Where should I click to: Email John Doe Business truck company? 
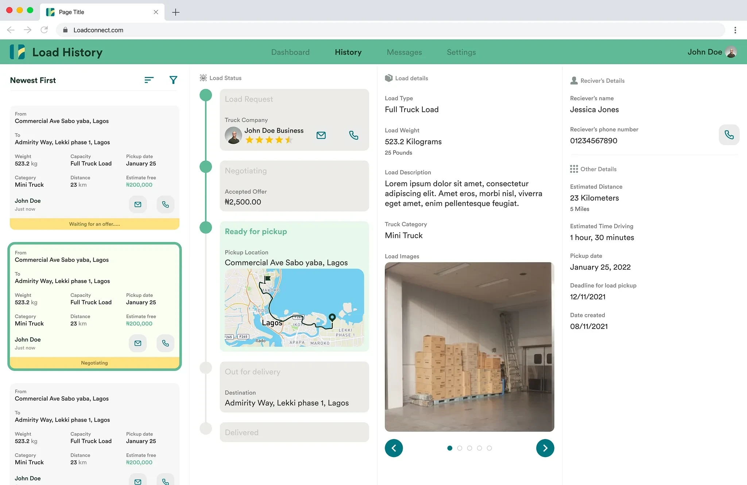(x=321, y=135)
